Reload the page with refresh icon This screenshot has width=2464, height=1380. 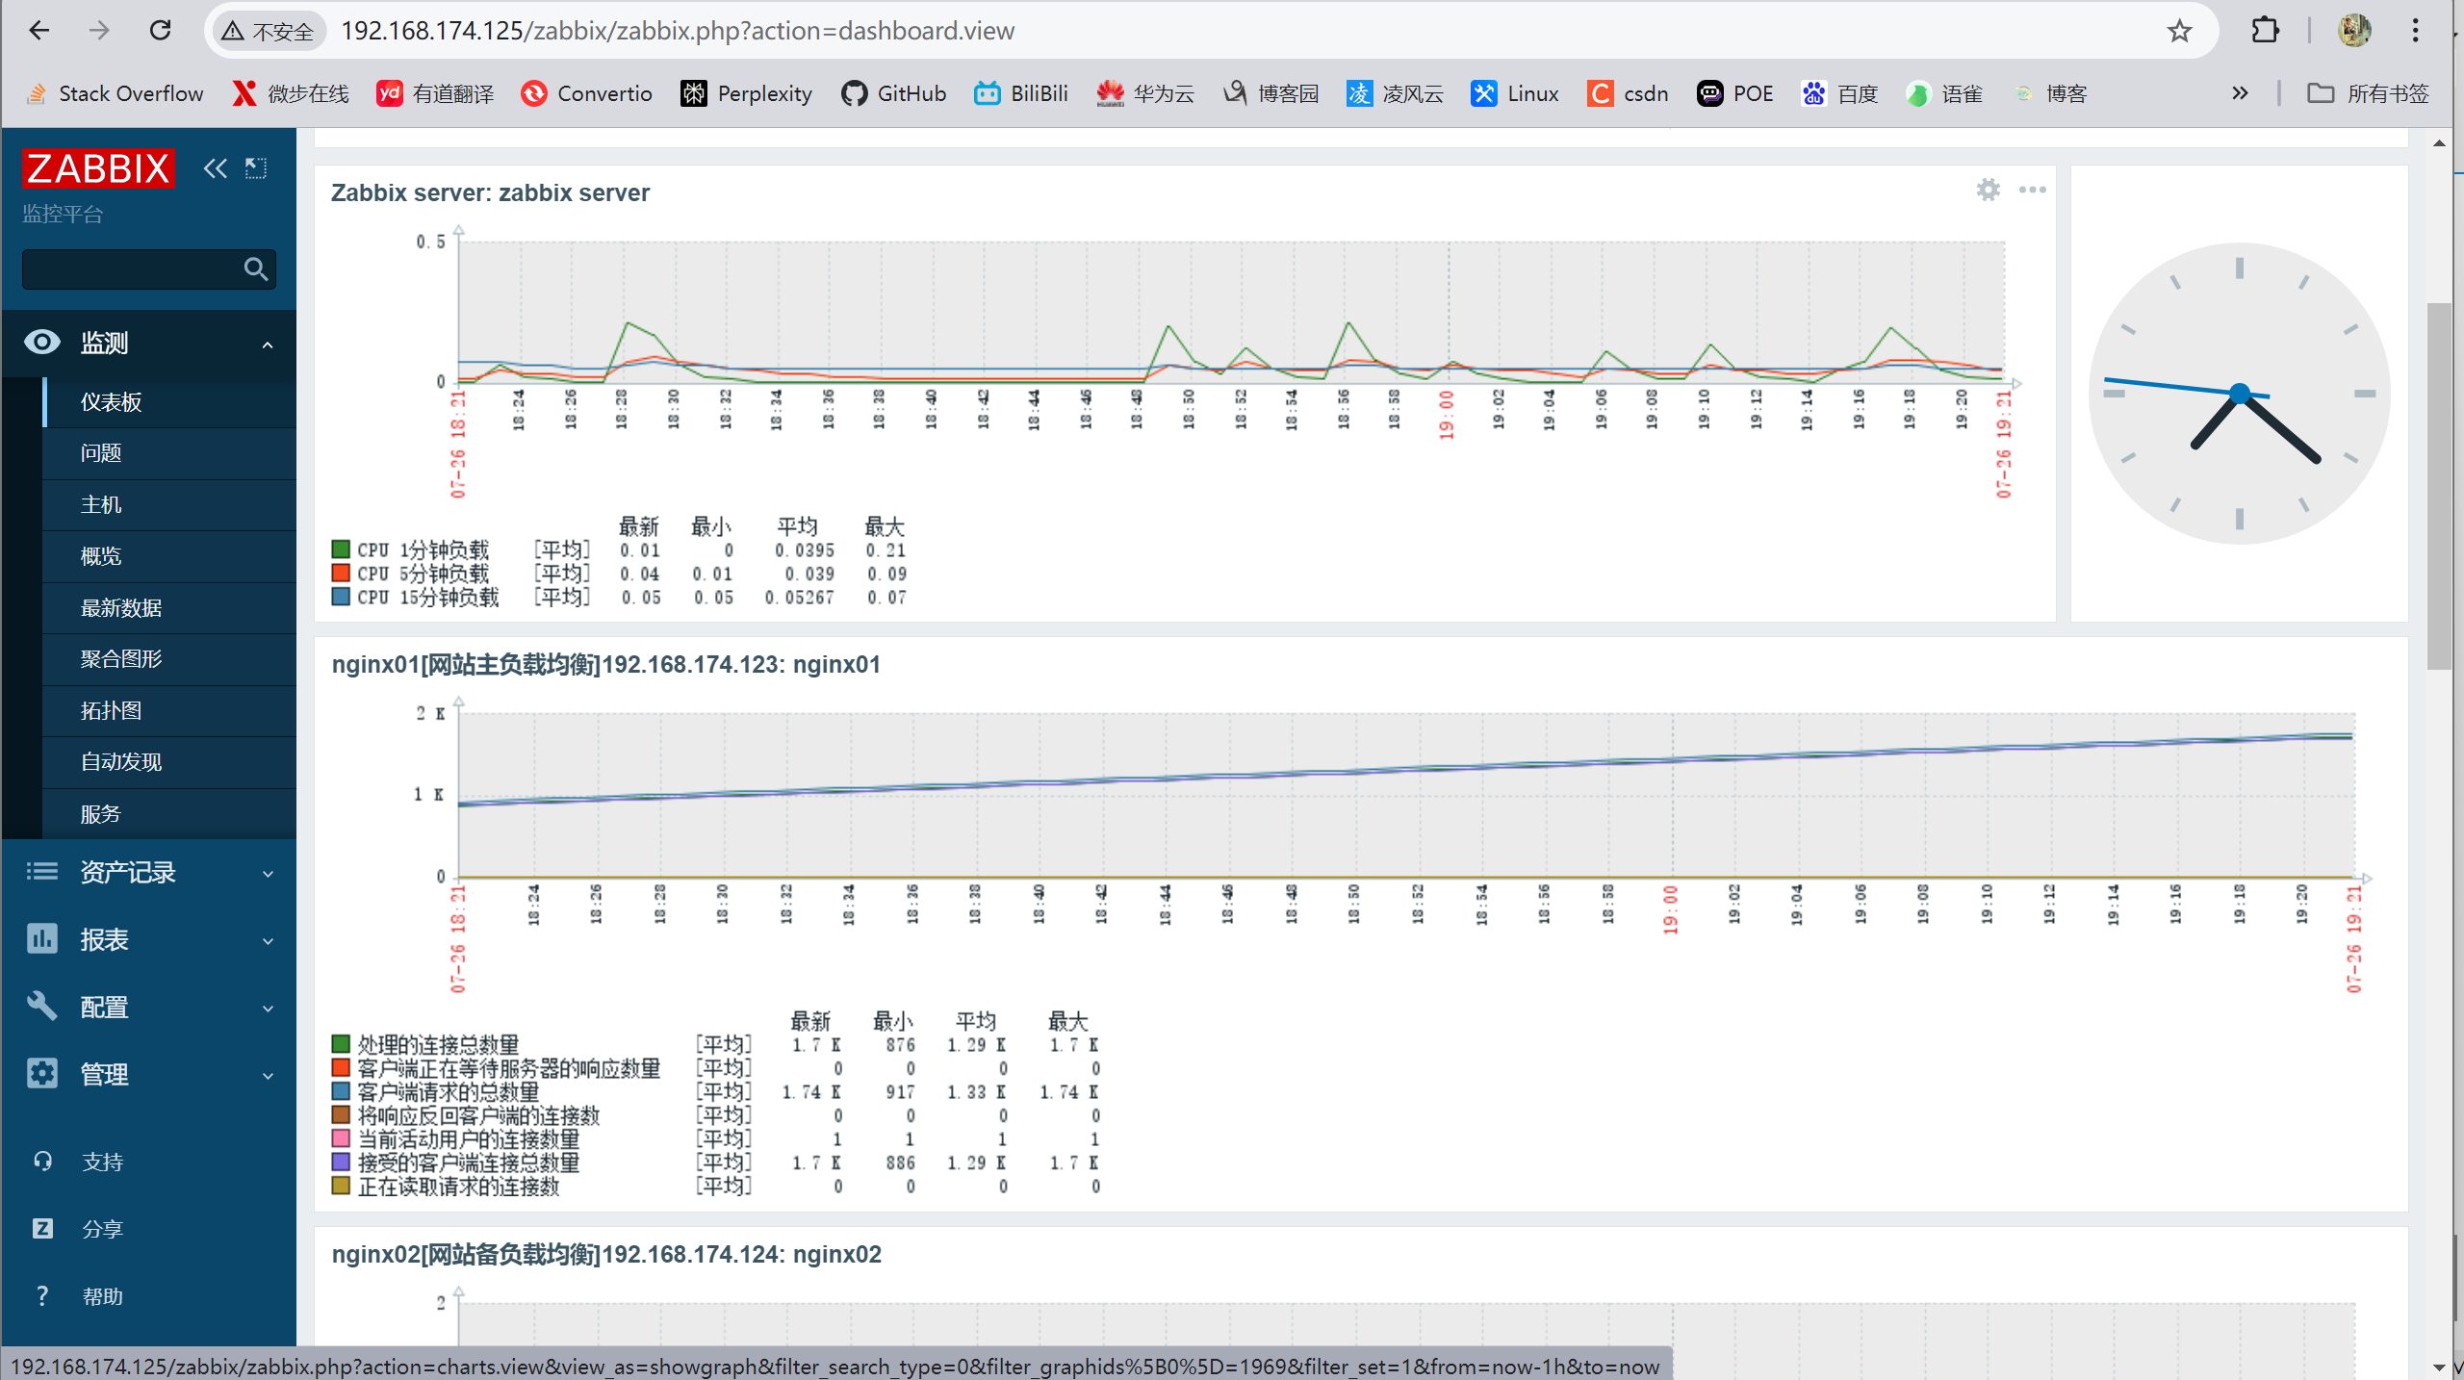160,31
